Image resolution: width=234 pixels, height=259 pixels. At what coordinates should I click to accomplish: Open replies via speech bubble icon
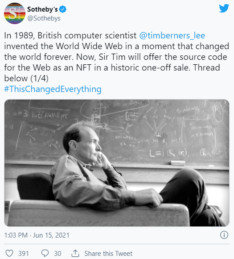point(45,253)
